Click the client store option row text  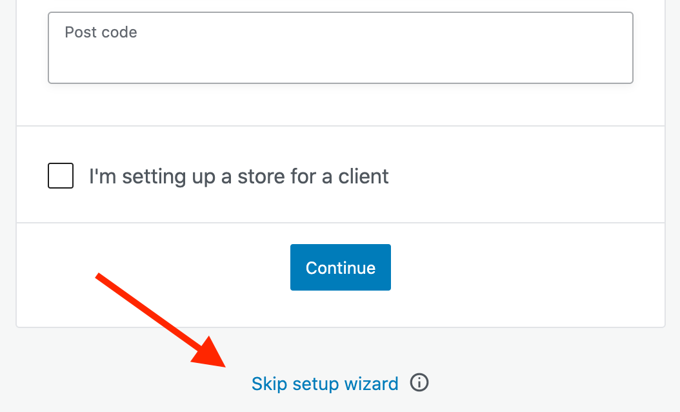tap(239, 176)
